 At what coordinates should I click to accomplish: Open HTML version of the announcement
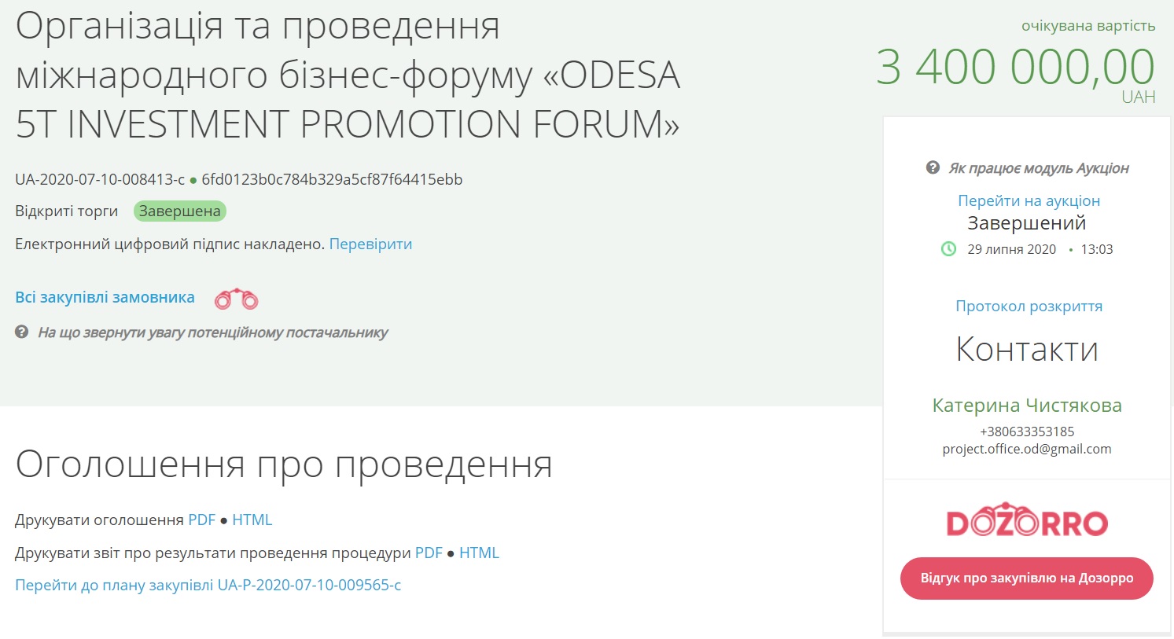pos(252,520)
